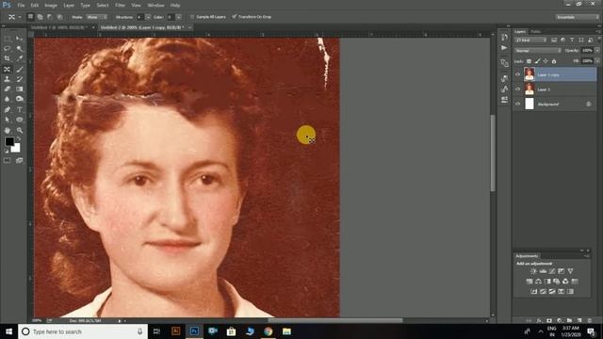This screenshot has height=339, width=603.
Task: Select the New selection mode button
Action: pyautogui.click(x=30, y=17)
